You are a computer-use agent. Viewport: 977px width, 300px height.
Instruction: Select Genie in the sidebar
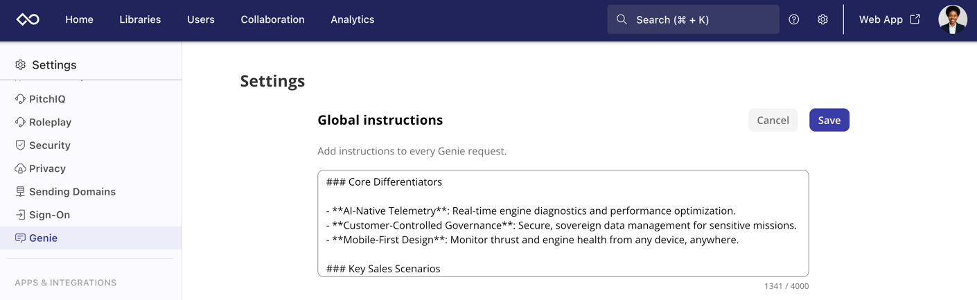pyautogui.click(x=91, y=238)
